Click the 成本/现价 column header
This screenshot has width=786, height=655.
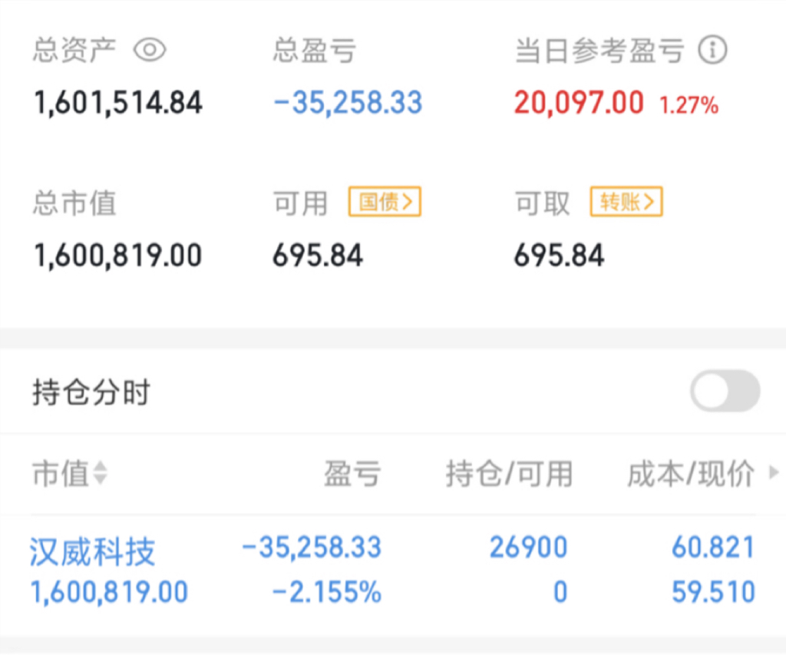point(691,475)
